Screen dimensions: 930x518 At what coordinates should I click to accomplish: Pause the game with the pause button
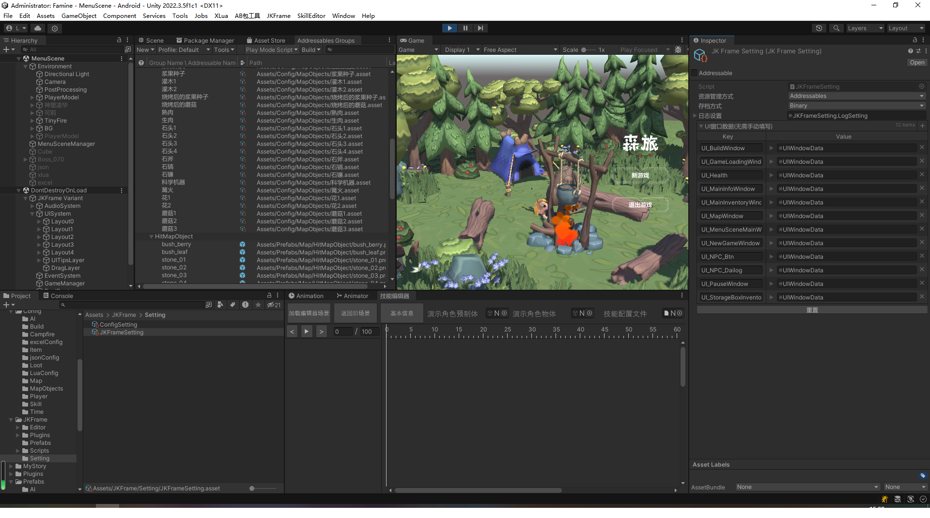465,28
